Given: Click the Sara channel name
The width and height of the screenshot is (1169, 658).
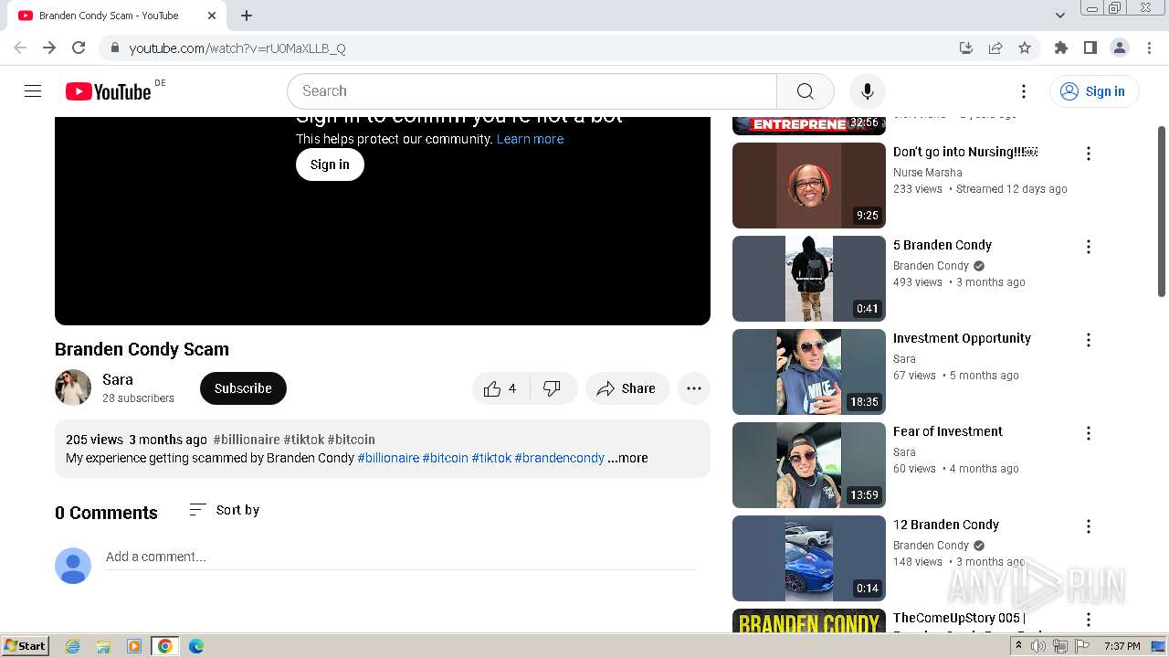Looking at the screenshot, I should 118,379.
